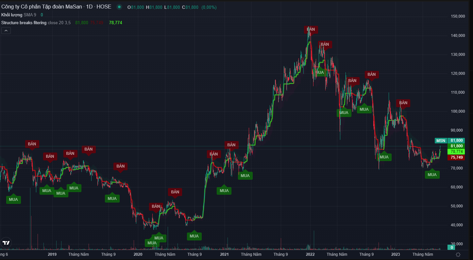Click the MSN symbol price tag
This screenshot has height=260, width=473.
pyautogui.click(x=441, y=141)
